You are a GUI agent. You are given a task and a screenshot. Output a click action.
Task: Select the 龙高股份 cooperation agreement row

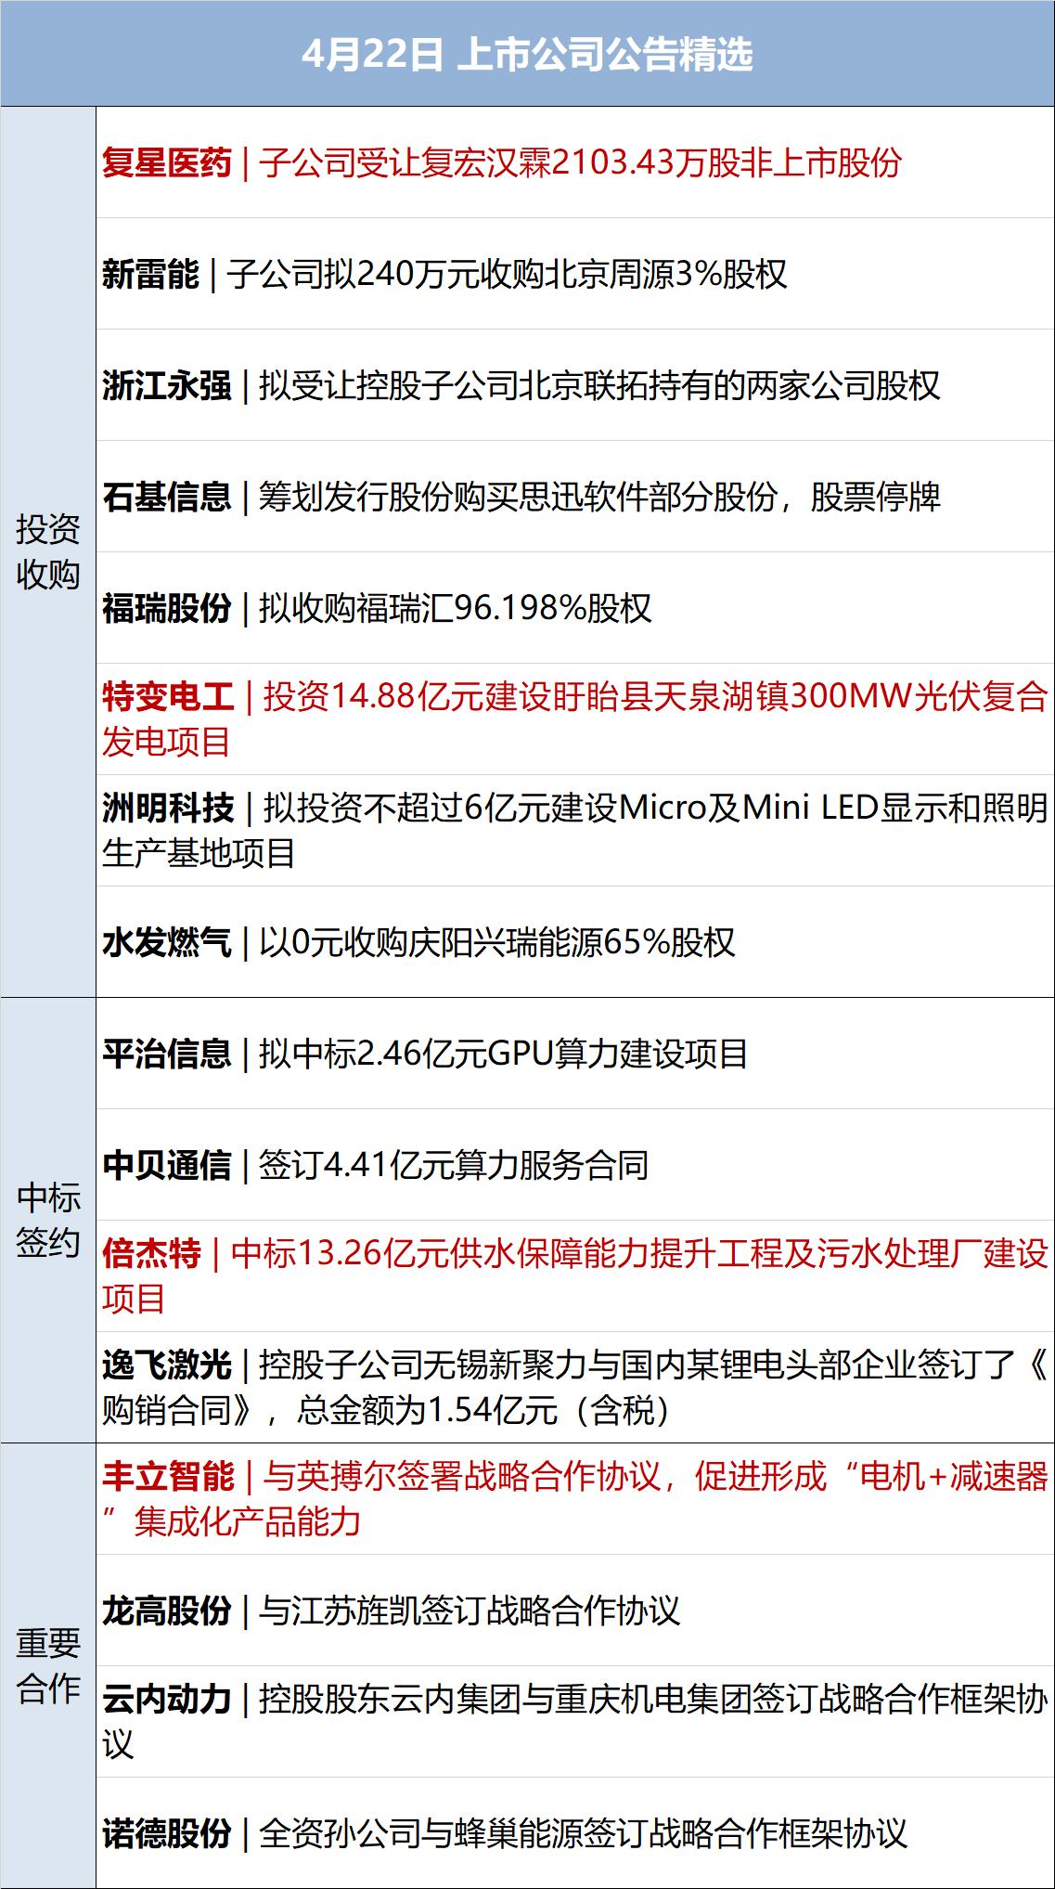575,1611
